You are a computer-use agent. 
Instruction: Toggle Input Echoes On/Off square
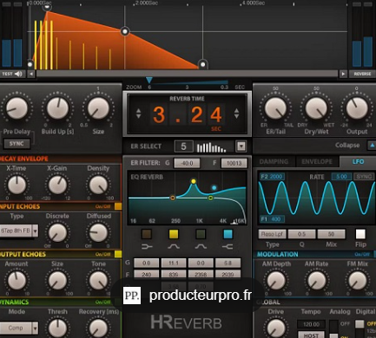pyautogui.click(x=118, y=206)
